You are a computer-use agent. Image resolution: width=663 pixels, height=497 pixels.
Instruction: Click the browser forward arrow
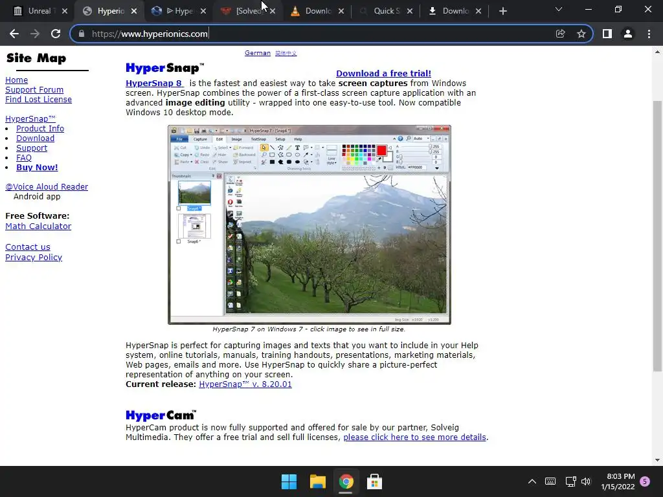point(35,34)
